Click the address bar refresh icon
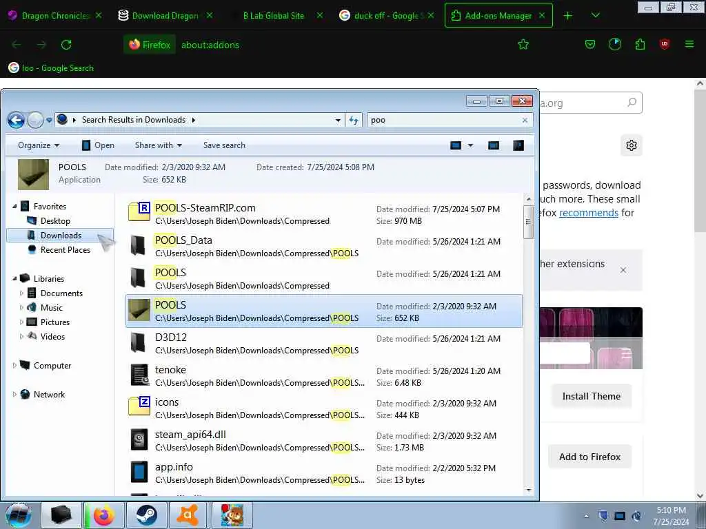 pyautogui.click(x=354, y=120)
